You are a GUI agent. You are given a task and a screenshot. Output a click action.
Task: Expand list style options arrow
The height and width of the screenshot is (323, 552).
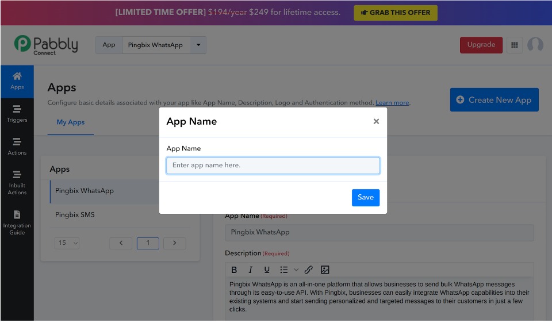[x=296, y=270]
